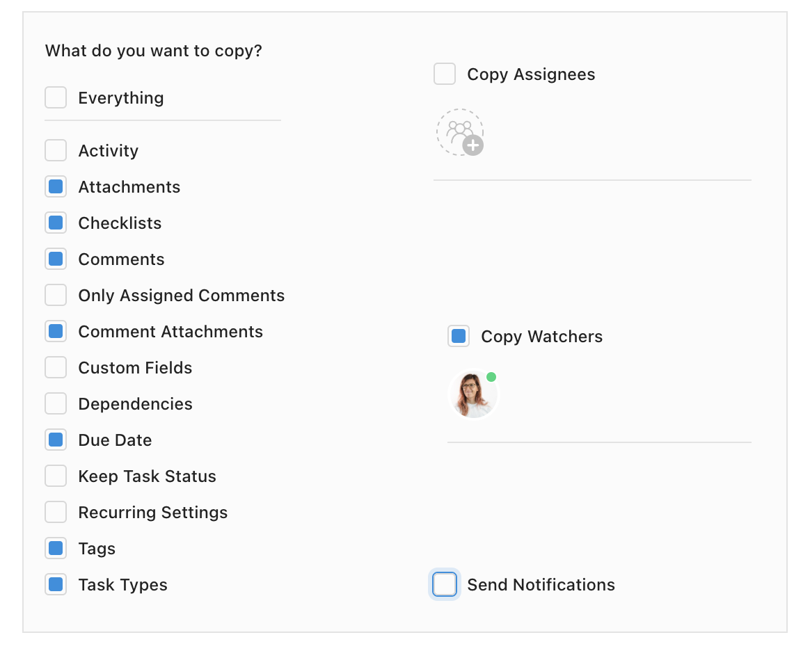
Task: Disable copying Checklists
Action: click(56, 223)
